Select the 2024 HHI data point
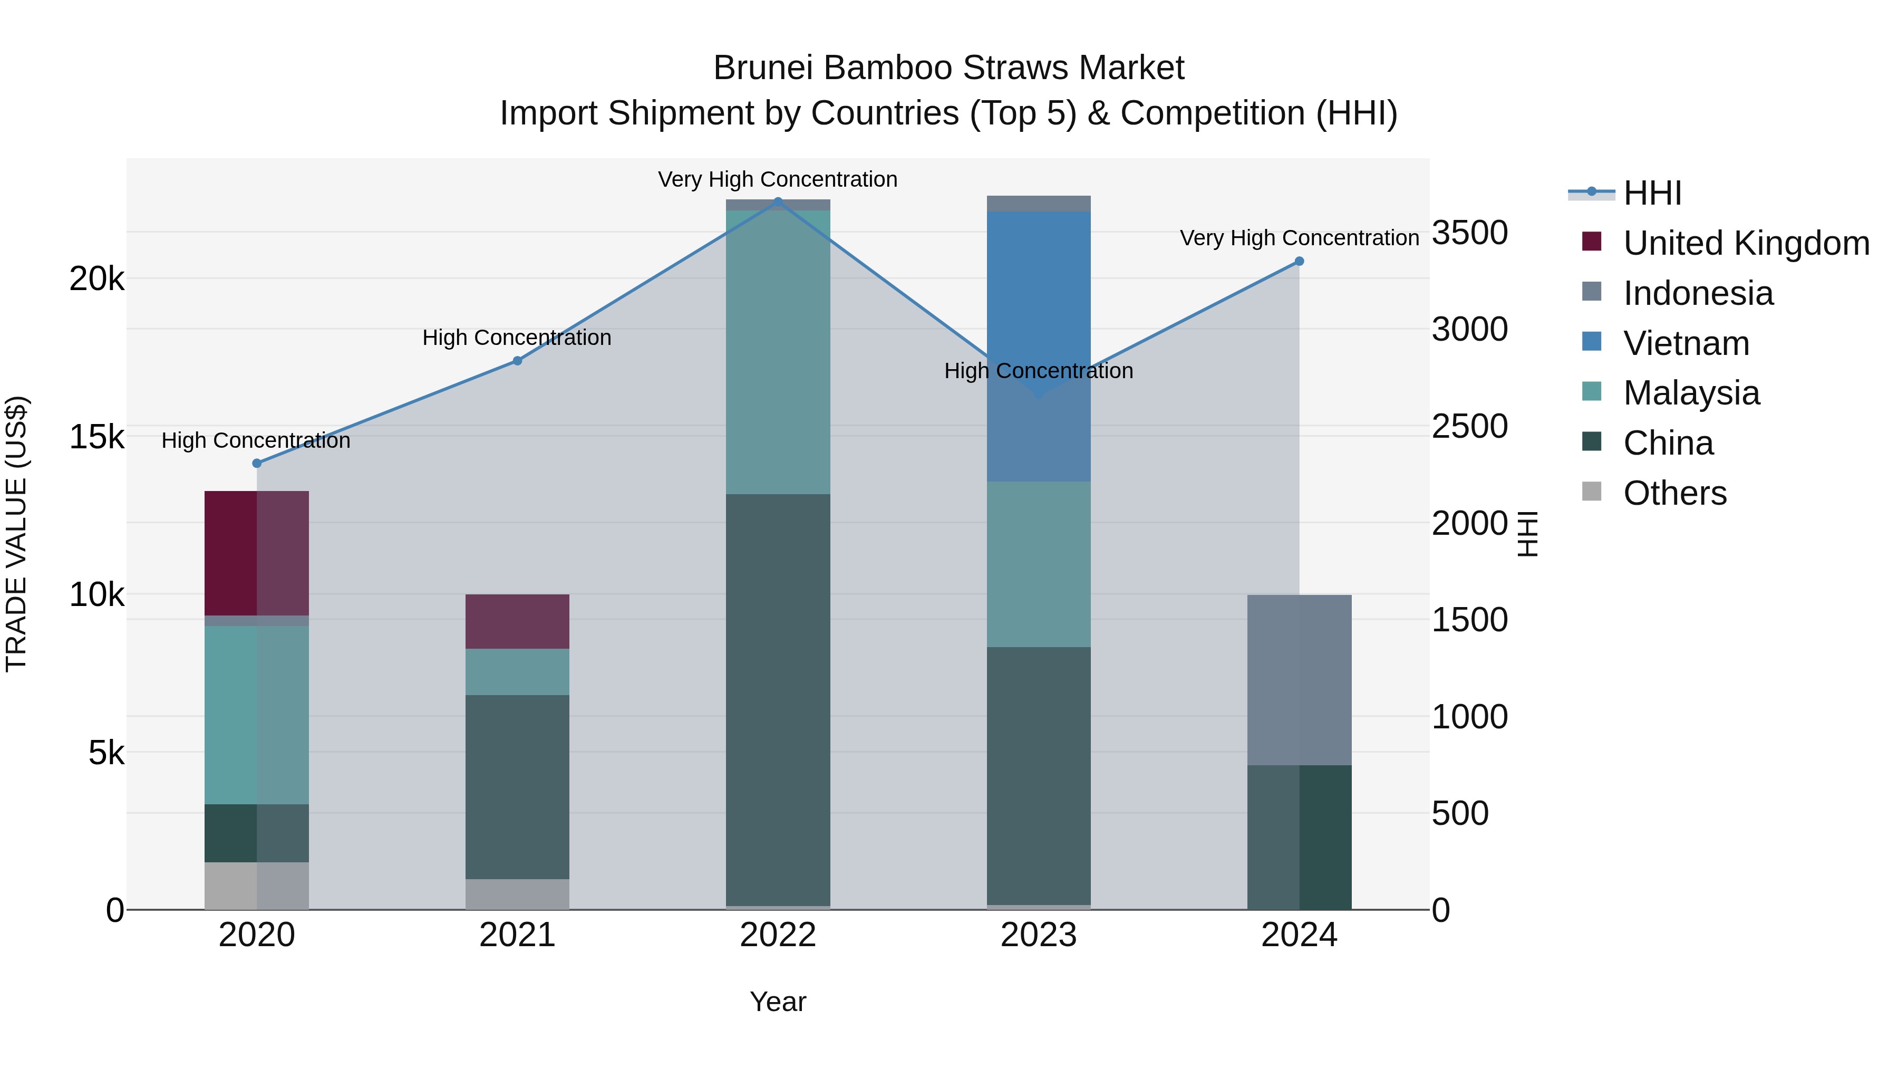This screenshot has height=1068, width=1898. click(1300, 262)
